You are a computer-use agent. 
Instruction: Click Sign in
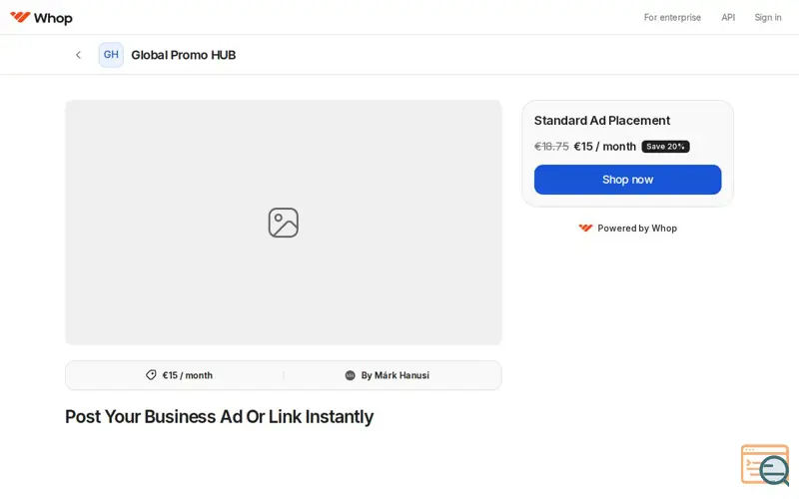pos(768,17)
